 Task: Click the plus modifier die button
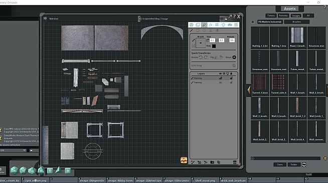pos(68,170)
